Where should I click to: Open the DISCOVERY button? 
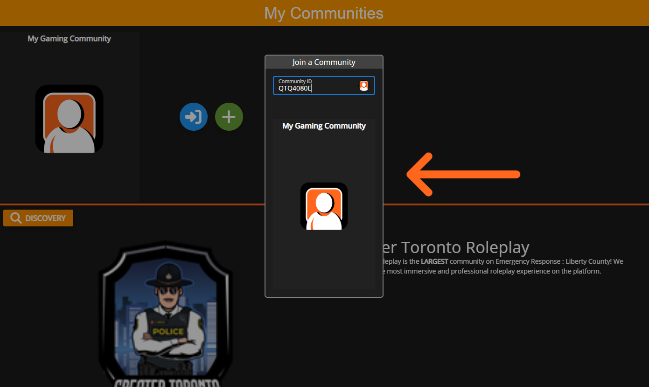click(x=38, y=218)
